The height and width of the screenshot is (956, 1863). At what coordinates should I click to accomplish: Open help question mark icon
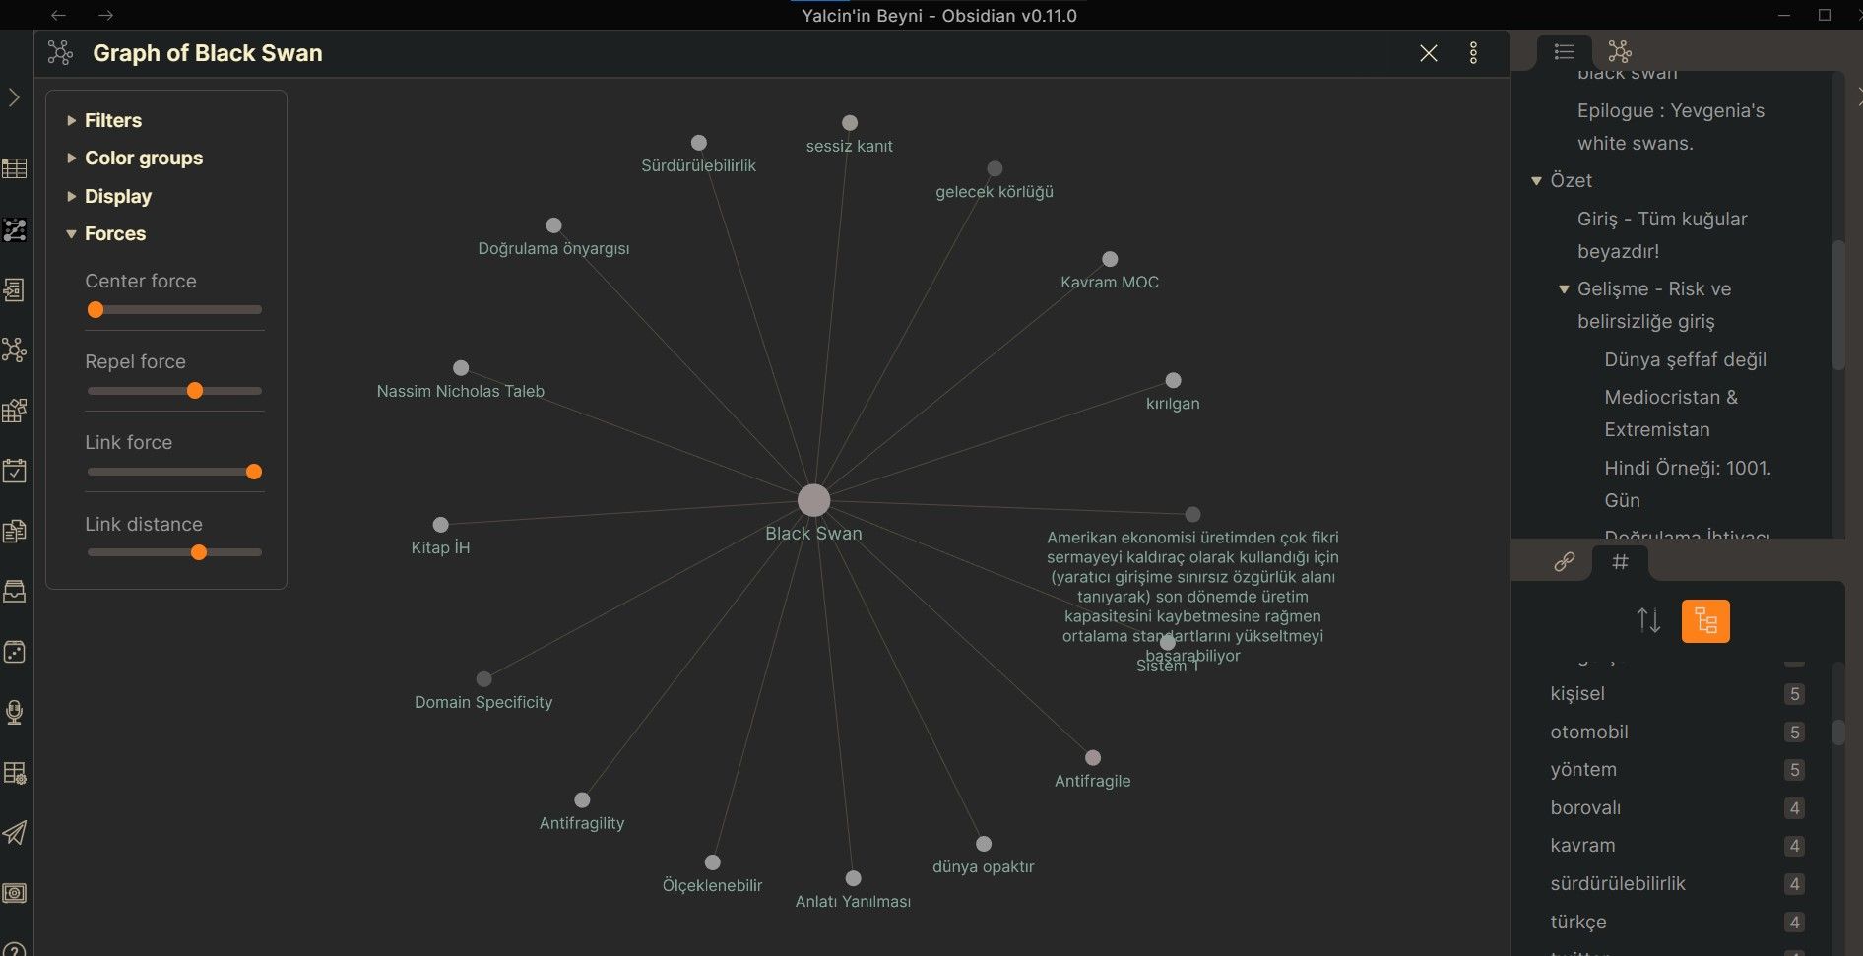15,947
